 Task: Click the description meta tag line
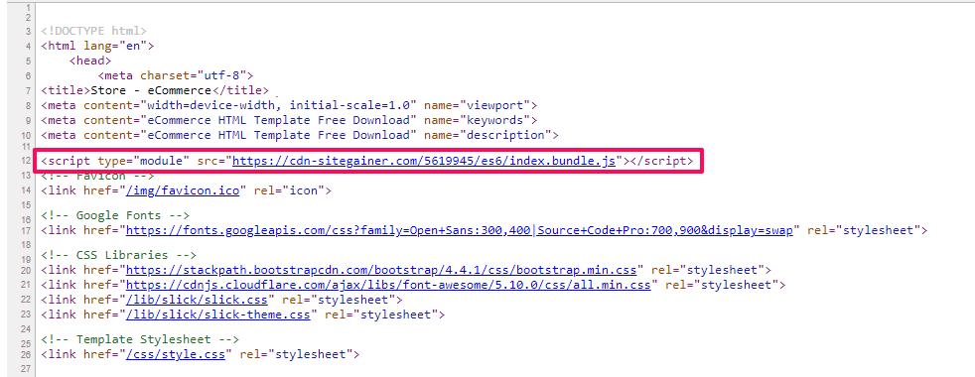(x=300, y=135)
